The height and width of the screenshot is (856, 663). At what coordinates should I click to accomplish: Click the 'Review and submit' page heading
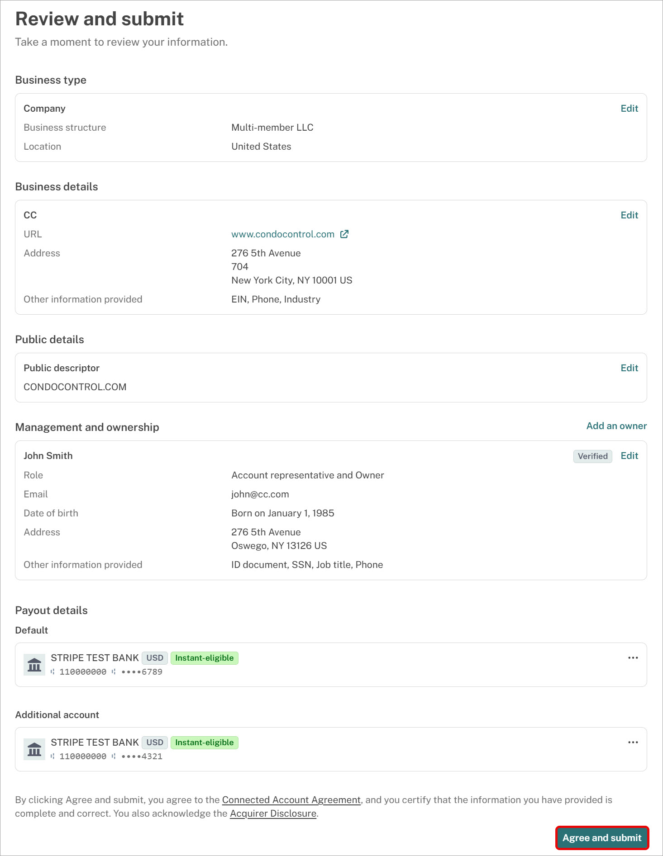point(100,19)
